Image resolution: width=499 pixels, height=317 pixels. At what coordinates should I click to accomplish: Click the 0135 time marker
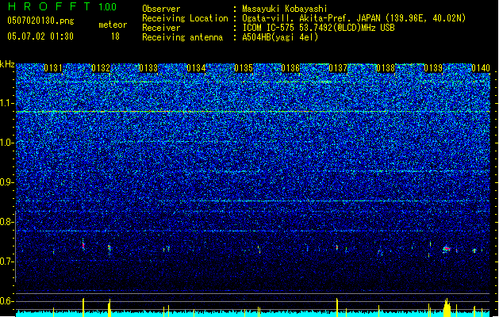tap(244, 68)
